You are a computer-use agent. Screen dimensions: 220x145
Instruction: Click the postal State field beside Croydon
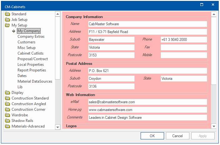point(184,79)
